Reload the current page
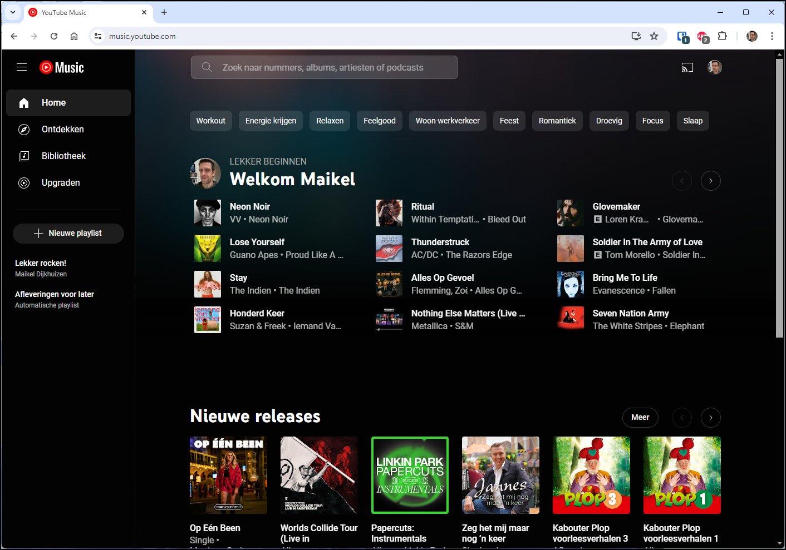Image resolution: width=786 pixels, height=550 pixels. click(54, 36)
